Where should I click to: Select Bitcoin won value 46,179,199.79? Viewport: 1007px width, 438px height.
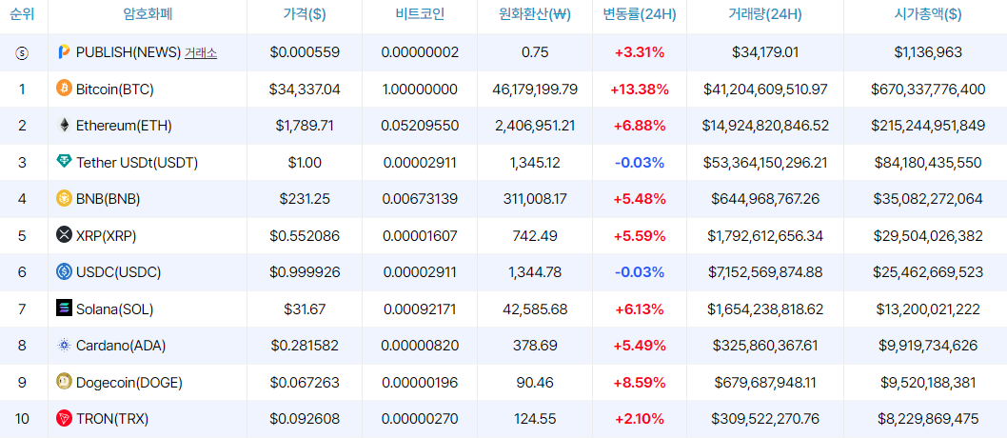[x=535, y=90]
